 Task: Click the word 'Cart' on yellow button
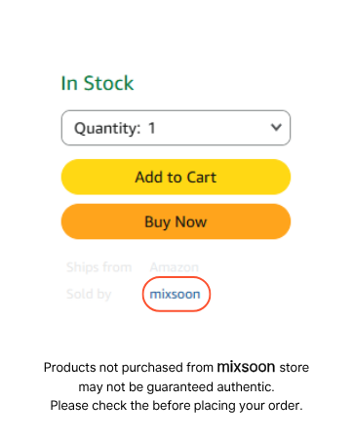[202, 178]
